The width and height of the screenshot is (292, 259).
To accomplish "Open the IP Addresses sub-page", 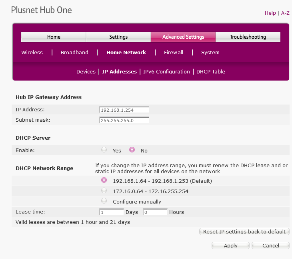I will (x=119, y=72).
